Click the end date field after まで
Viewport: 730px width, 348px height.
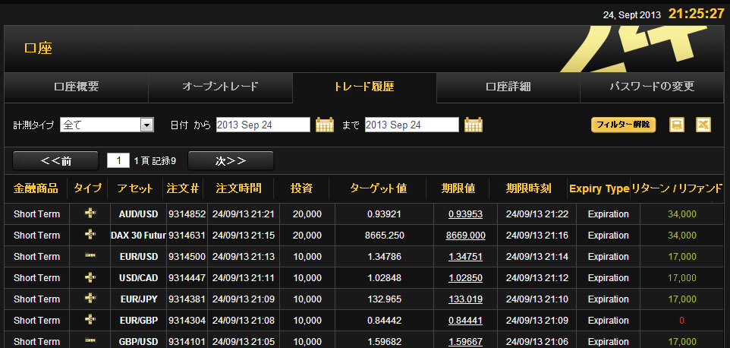(x=411, y=125)
